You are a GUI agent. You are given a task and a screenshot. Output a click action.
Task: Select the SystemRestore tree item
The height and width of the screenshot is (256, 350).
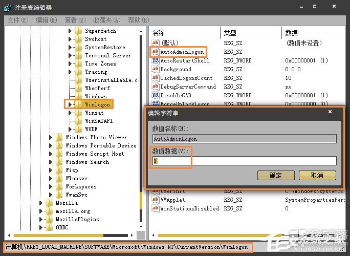click(x=105, y=47)
